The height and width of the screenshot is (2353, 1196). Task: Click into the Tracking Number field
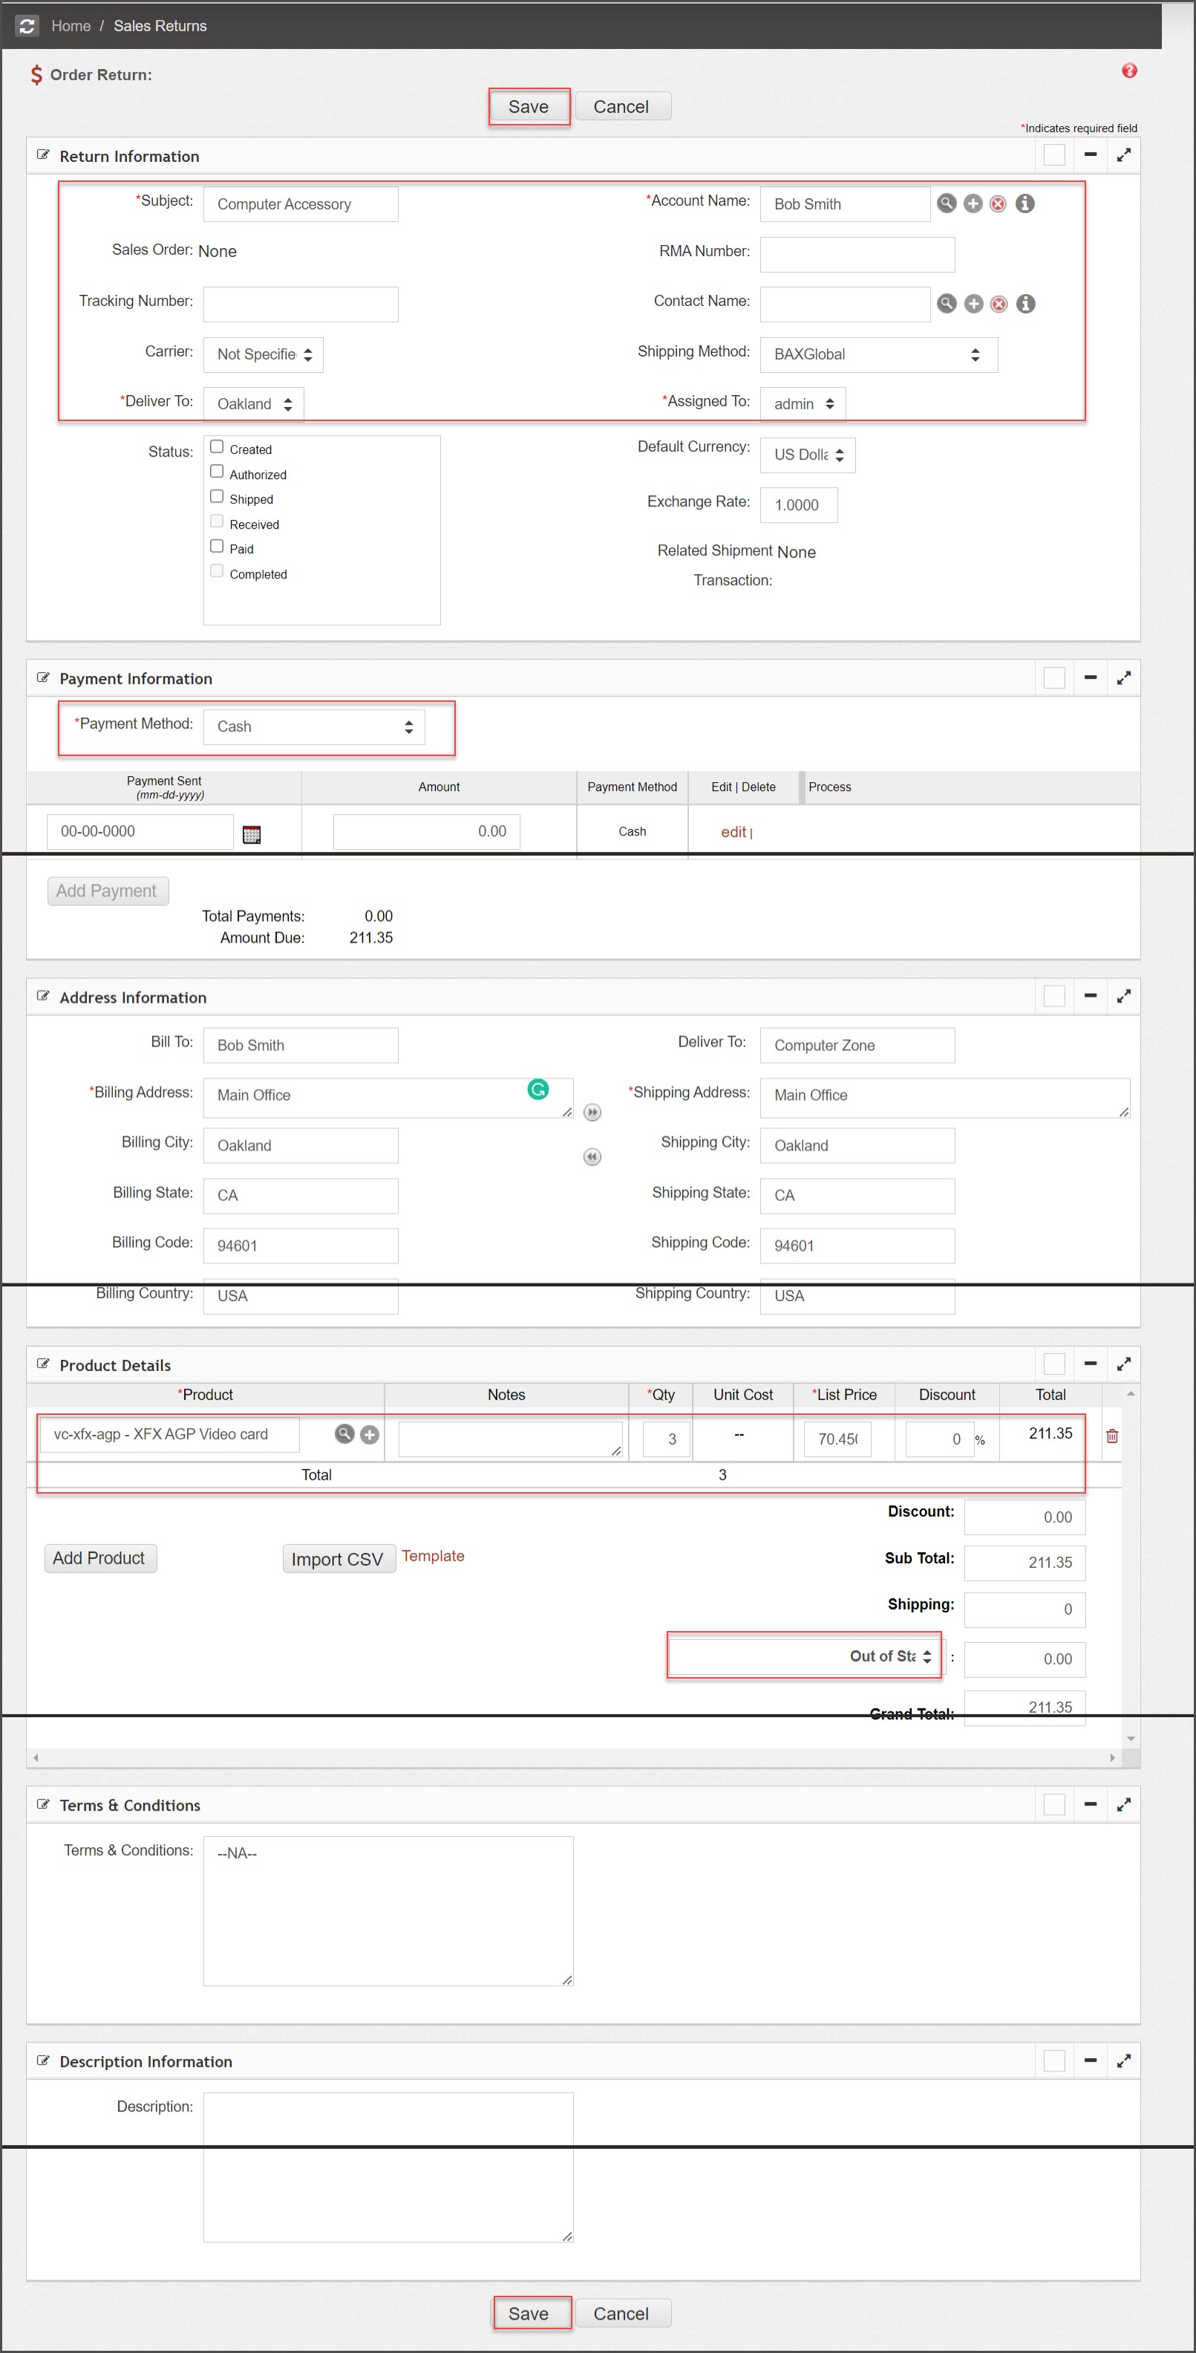coord(301,305)
